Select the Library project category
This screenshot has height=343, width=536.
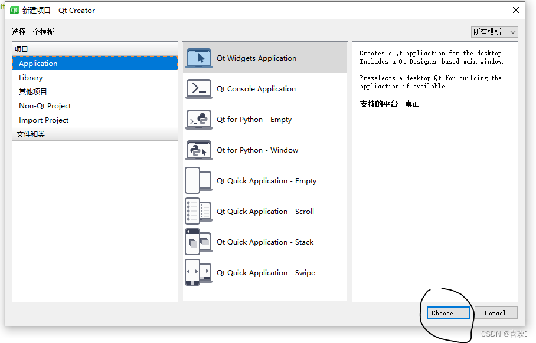click(95, 77)
